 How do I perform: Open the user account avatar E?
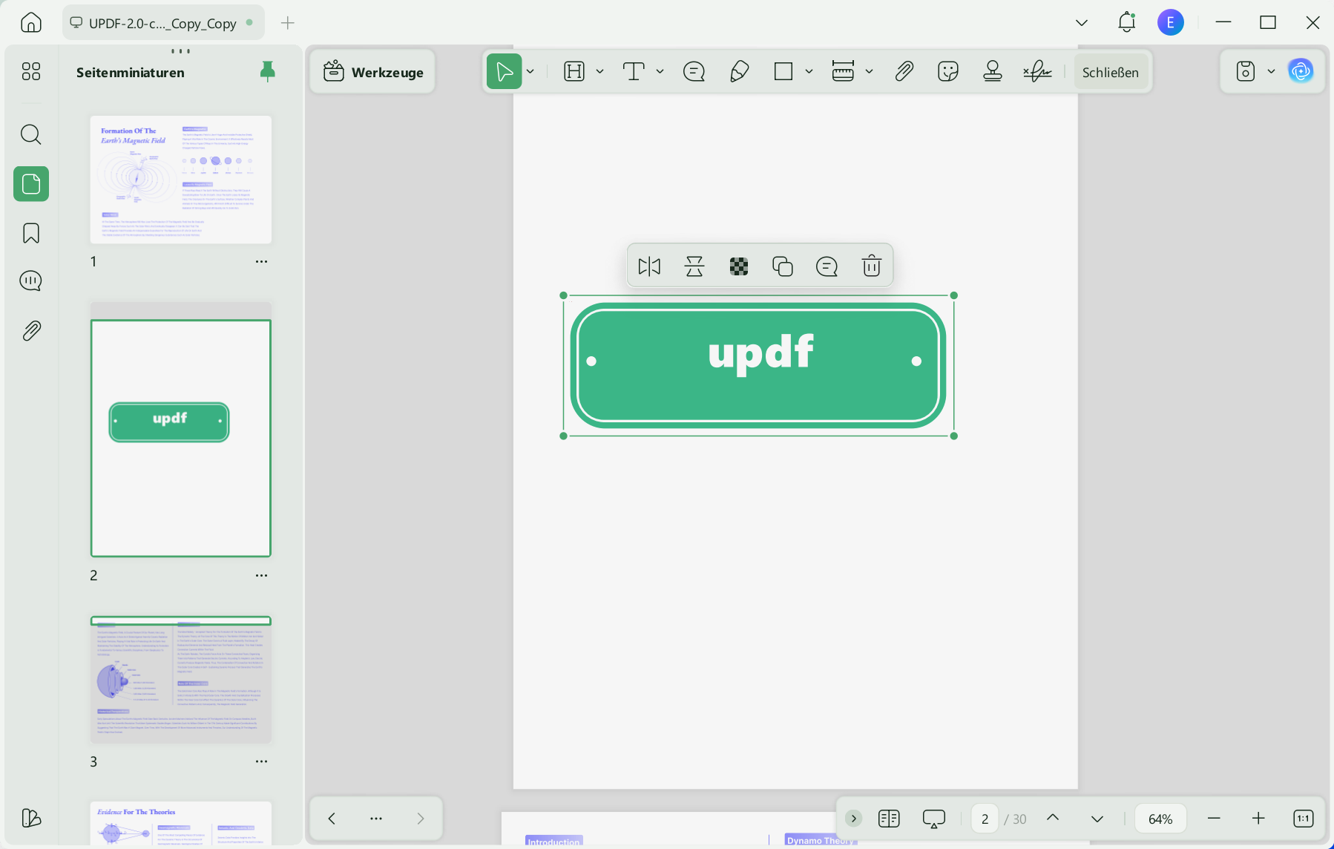1171,22
